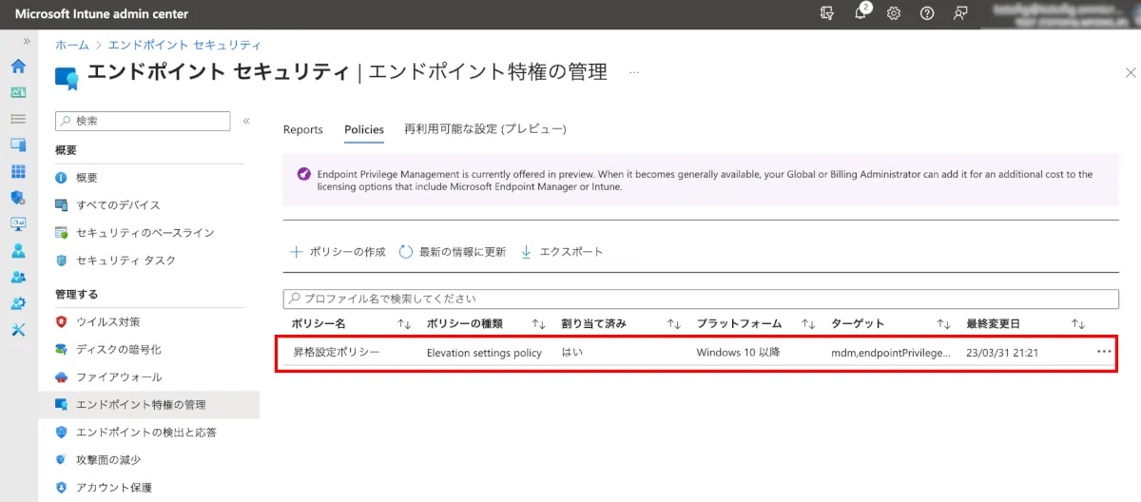Switch to the Policies tab

[364, 129]
